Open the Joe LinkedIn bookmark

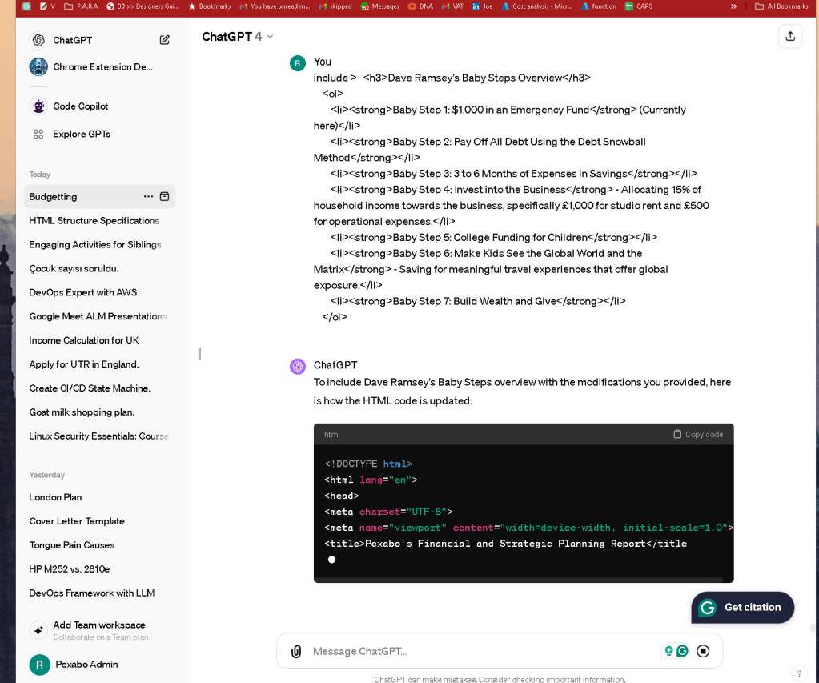click(482, 6)
